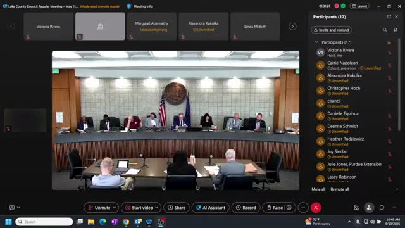Toggle Heather Rodziewicz's mute icon

pos(390,141)
